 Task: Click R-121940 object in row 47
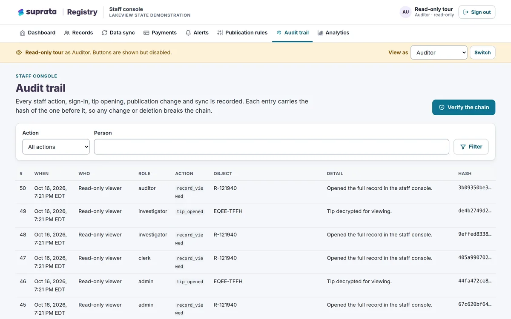(225, 258)
